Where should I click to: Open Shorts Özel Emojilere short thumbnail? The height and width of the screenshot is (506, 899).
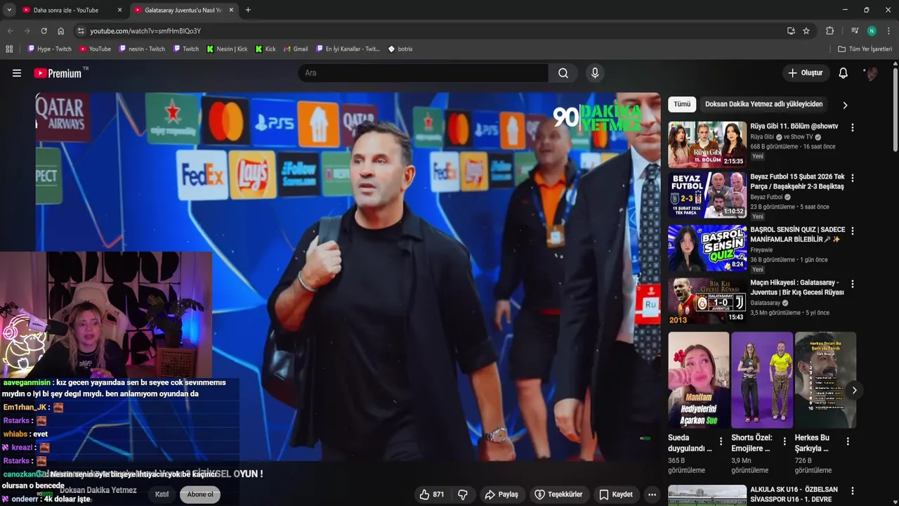click(761, 379)
